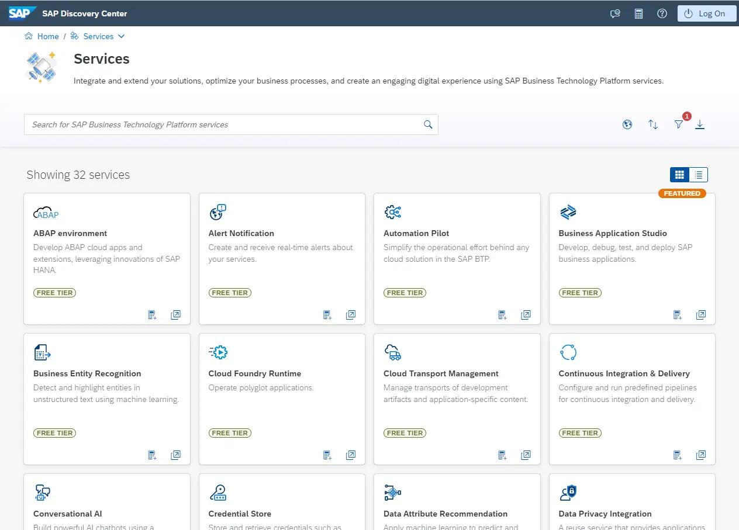The image size is (739, 530).
Task: Open the estimator calculator icon in header
Action: 638,13
